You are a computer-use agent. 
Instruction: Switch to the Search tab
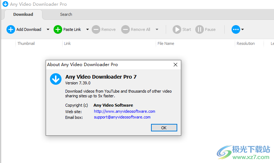[66, 14]
